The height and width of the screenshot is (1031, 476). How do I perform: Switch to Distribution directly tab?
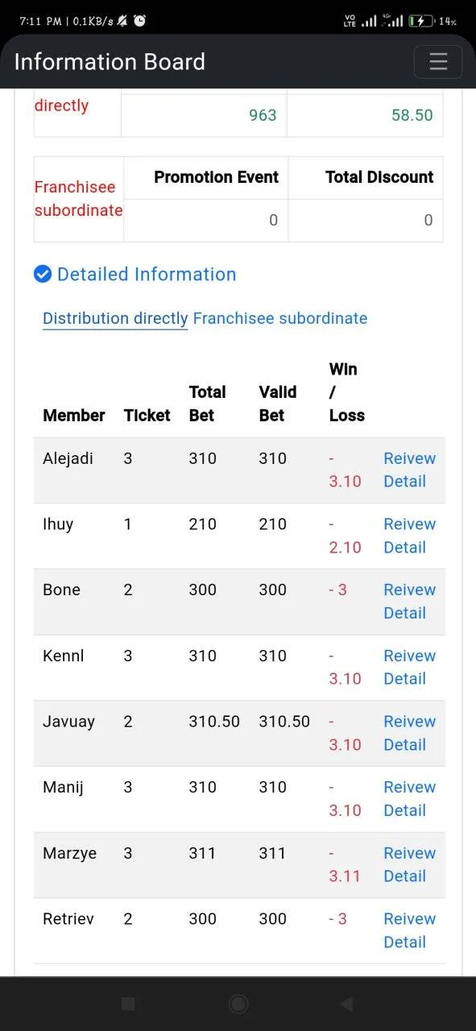point(115,318)
